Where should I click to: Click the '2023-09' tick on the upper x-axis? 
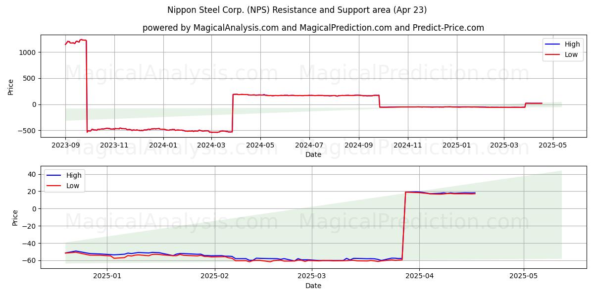tap(65, 145)
